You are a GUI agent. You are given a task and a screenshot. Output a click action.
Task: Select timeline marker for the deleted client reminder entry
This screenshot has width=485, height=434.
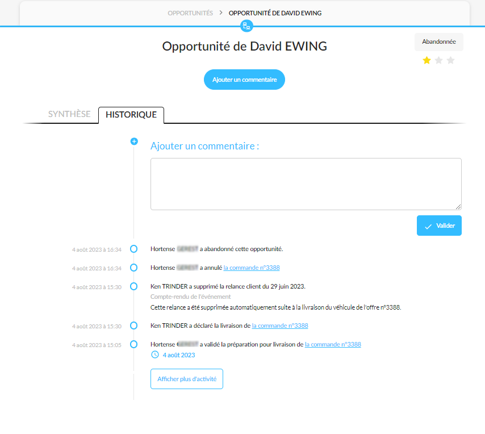coord(133,286)
